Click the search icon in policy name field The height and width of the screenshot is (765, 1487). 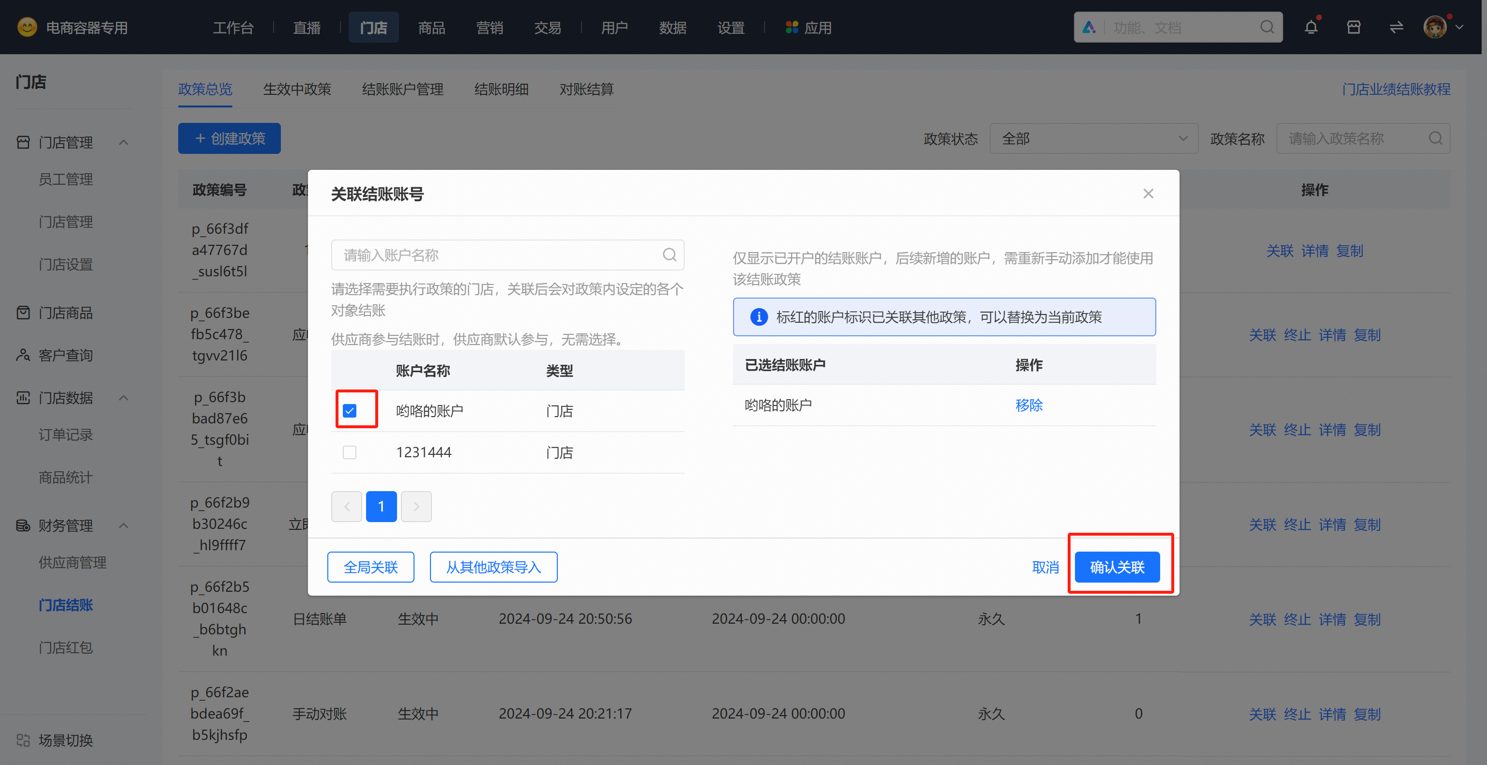[1436, 138]
